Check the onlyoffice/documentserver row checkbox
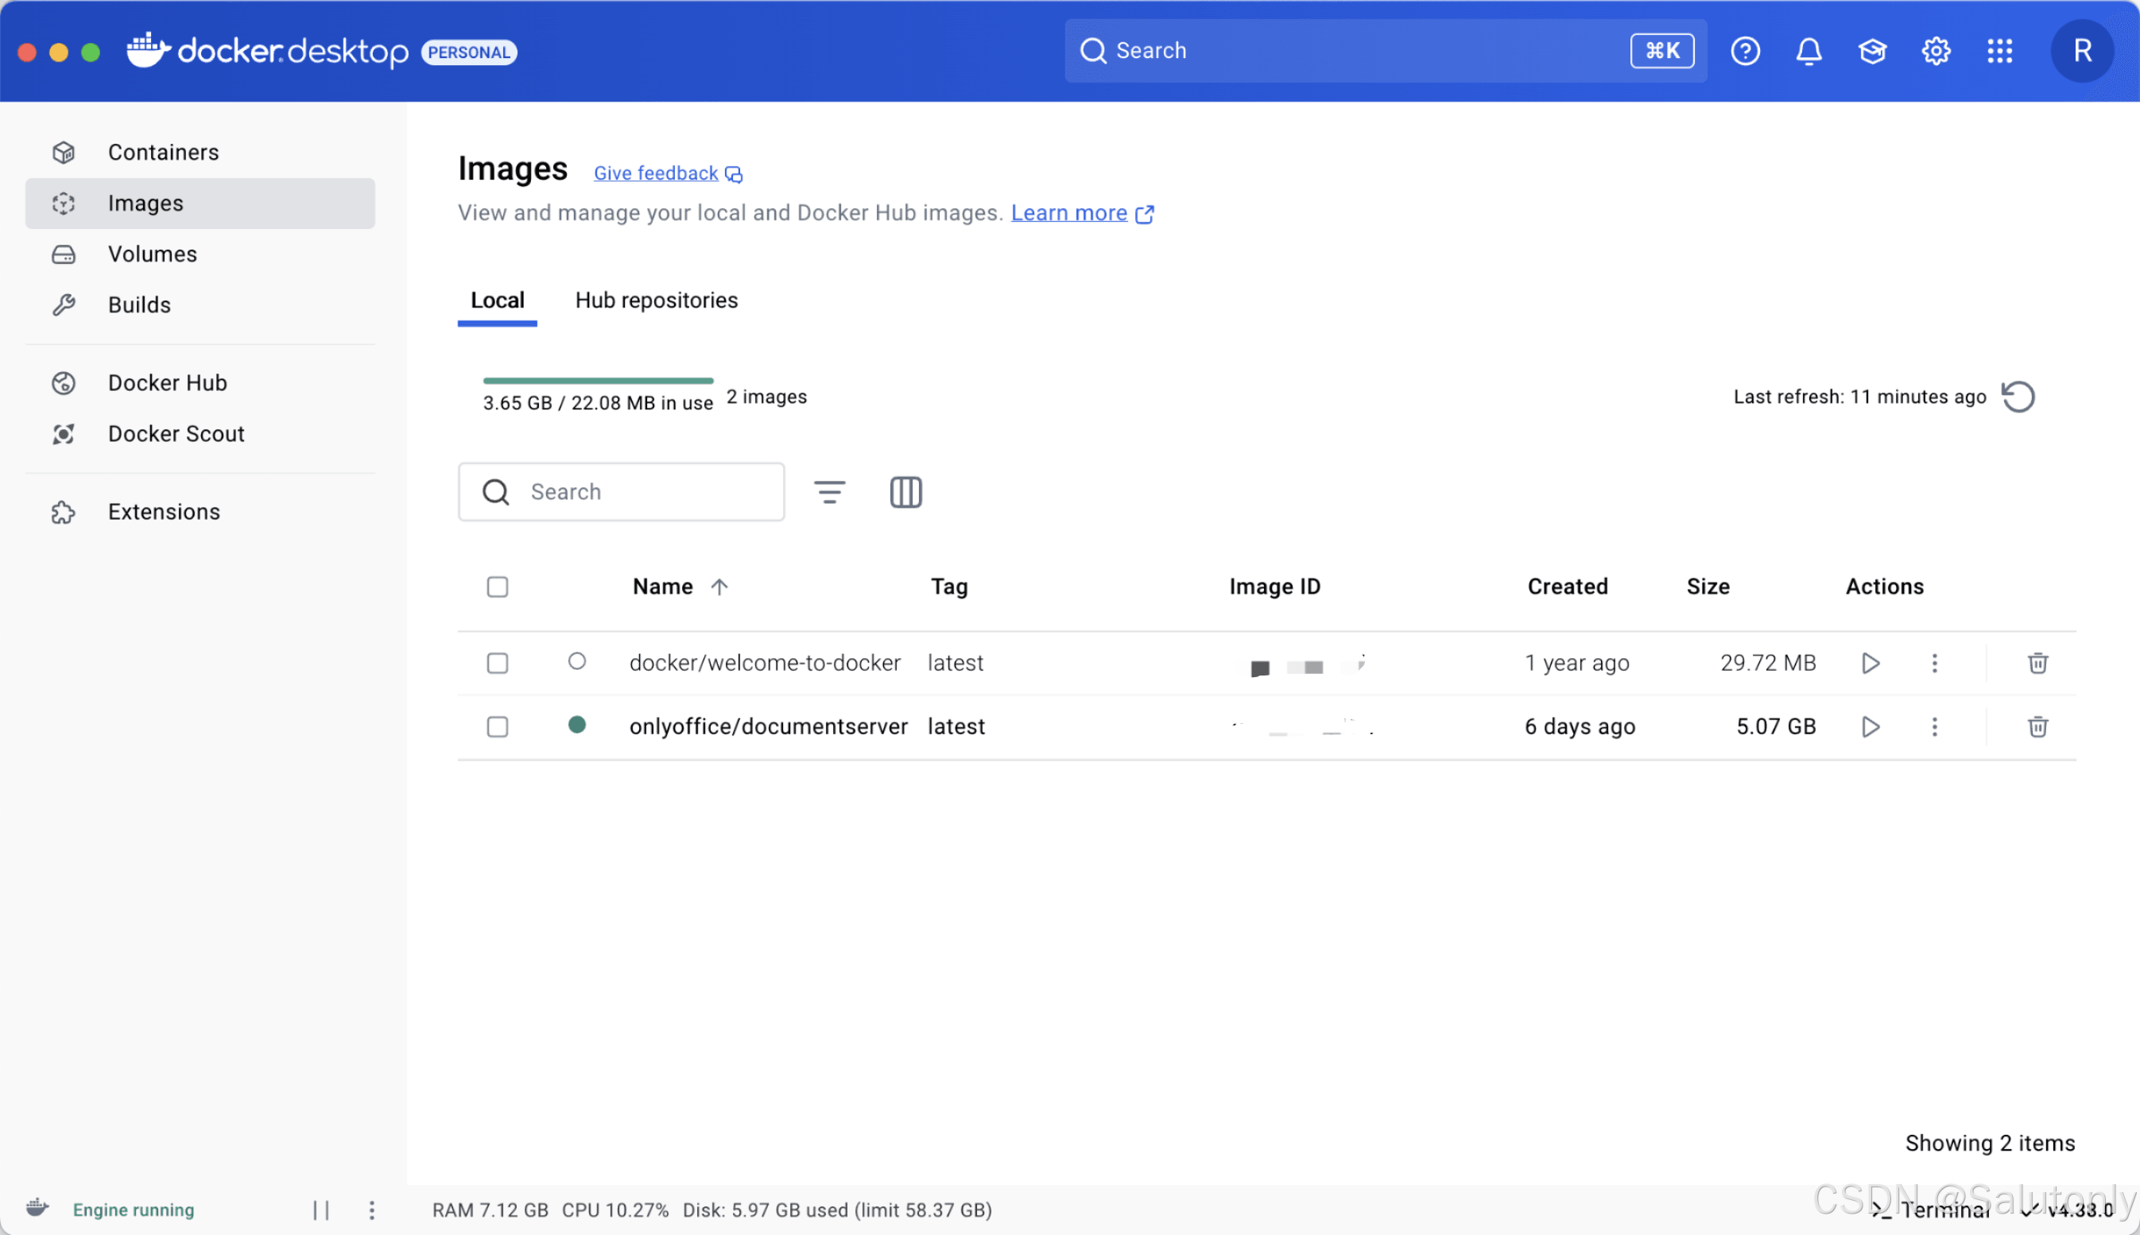Viewport: 2140px width, 1235px height. pyautogui.click(x=497, y=727)
